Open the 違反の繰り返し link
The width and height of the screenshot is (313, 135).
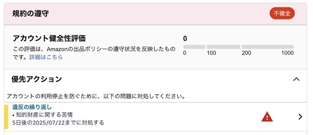32,107
